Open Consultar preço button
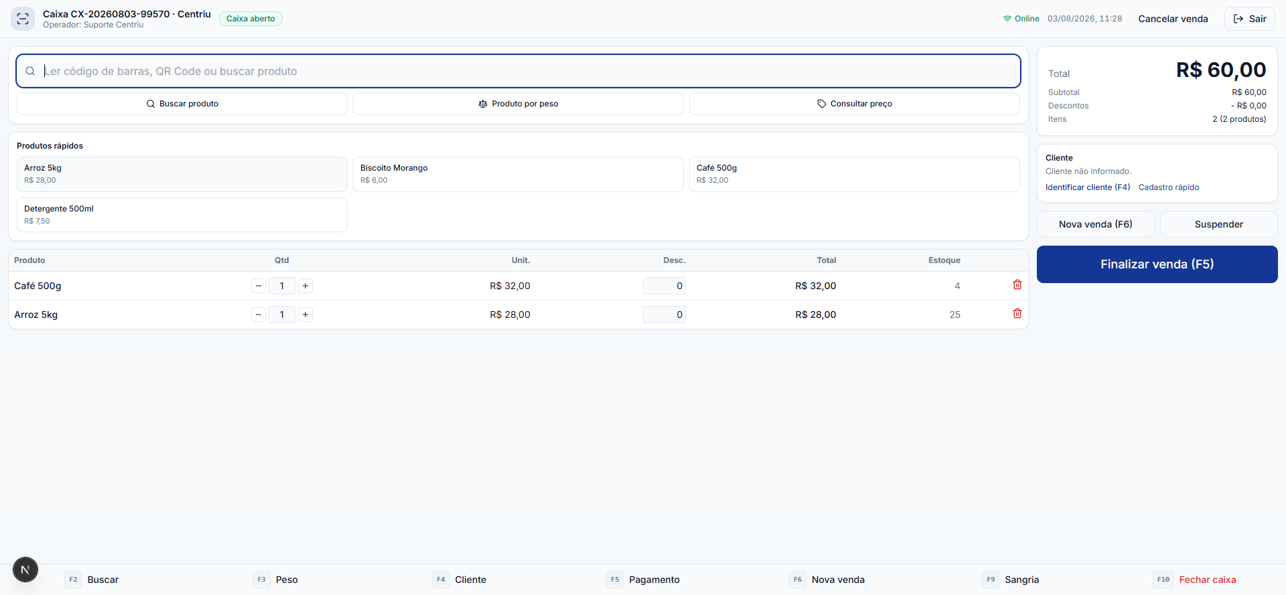The image size is (1286, 595). coord(855,104)
